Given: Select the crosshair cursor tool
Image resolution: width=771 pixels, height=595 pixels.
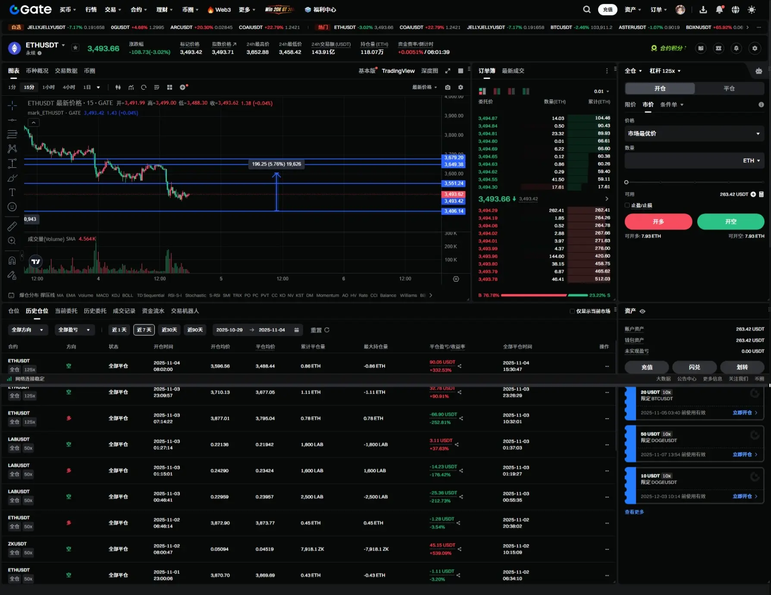Looking at the screenshot, I should 12,105.
